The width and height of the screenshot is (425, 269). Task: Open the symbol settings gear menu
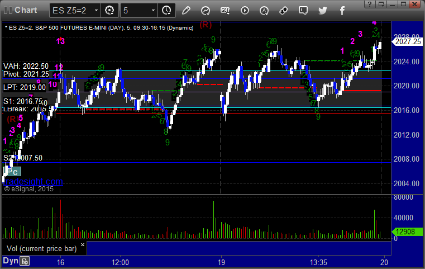click(109, 11)
